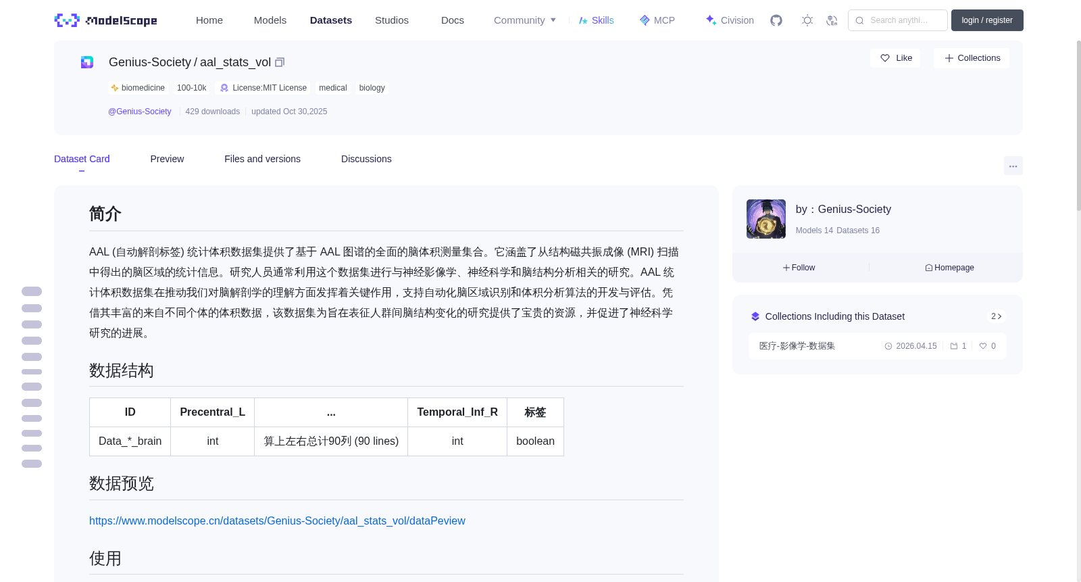Image resolution: width=1081 pixels, height=582 pixels.
Task: Open the three-dots more options button
Action: click(x=1013, y=166)
